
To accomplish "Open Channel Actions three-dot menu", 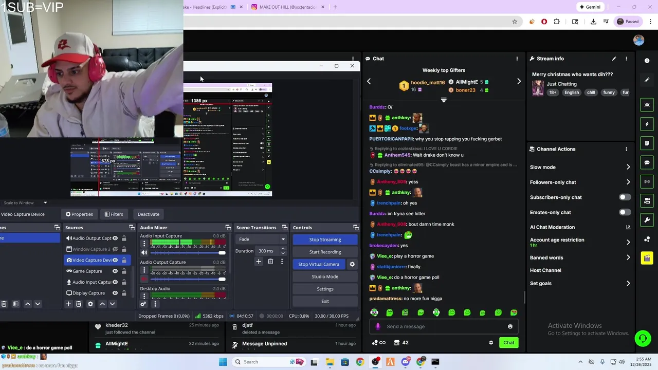I will pos(626,149).
